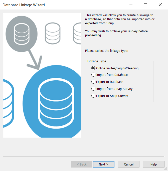
Task: Maximize the Database Linkage Wizard window
Action: pyautogui.click(x=145, y=5)
